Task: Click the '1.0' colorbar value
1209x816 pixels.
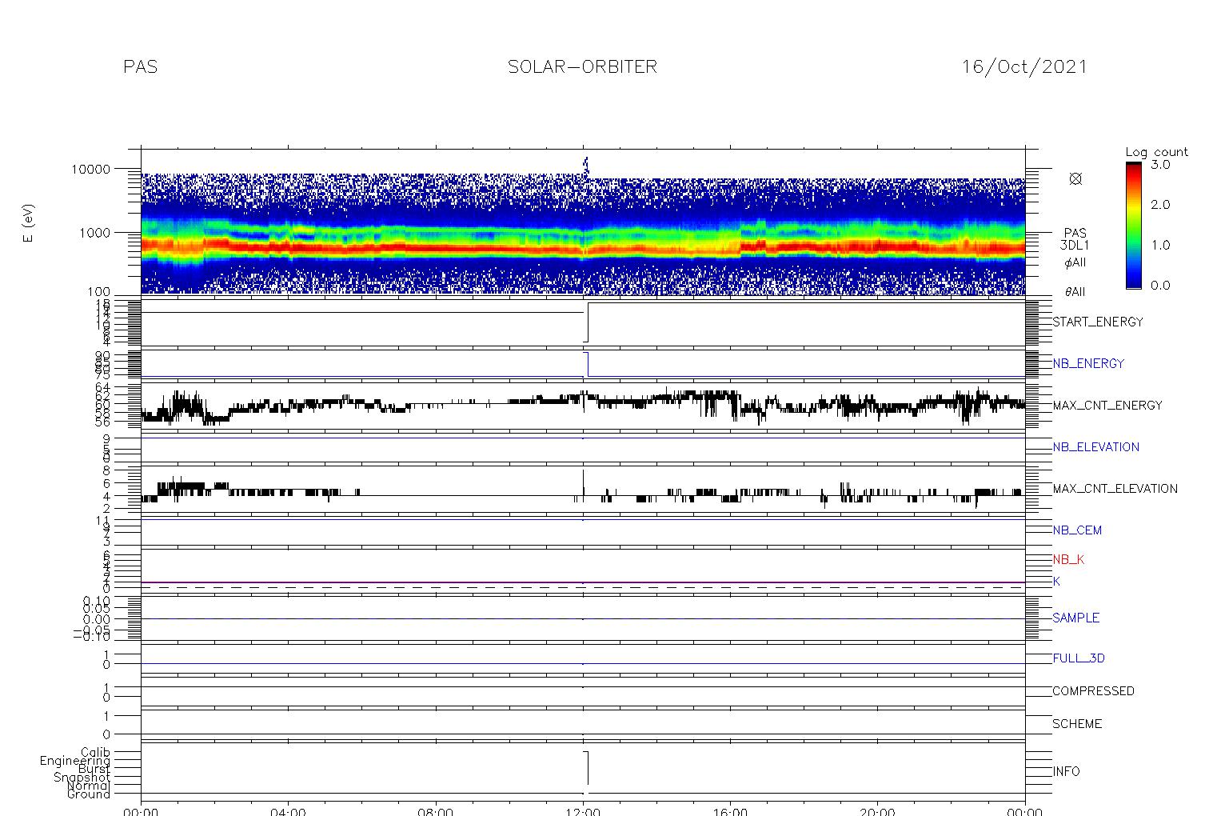Action: [1160, 245]
